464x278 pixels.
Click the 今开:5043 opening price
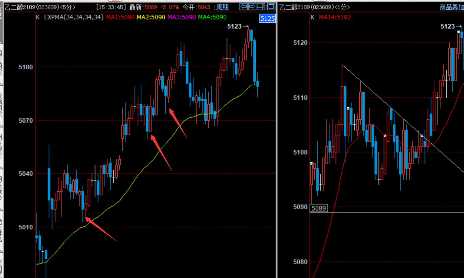click(x=196, y=7)
